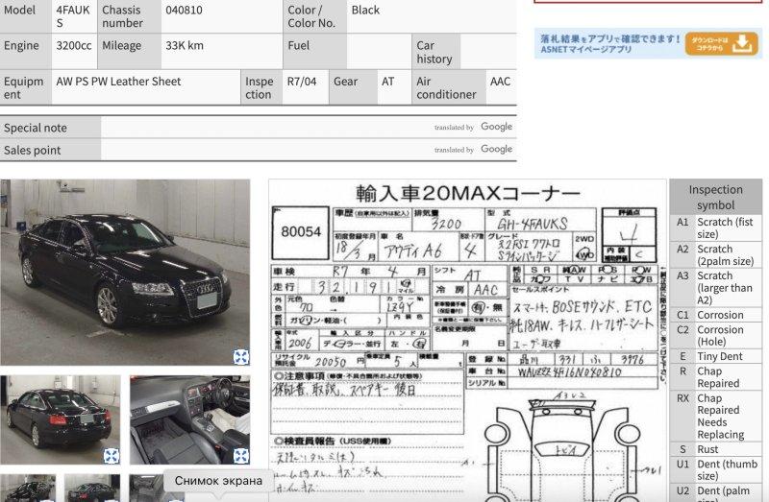Viewport: 769px width, 502px height.
Task: Click the lot number 80054 on sheet
Action: pyautogui.click(x=301, y=231)
